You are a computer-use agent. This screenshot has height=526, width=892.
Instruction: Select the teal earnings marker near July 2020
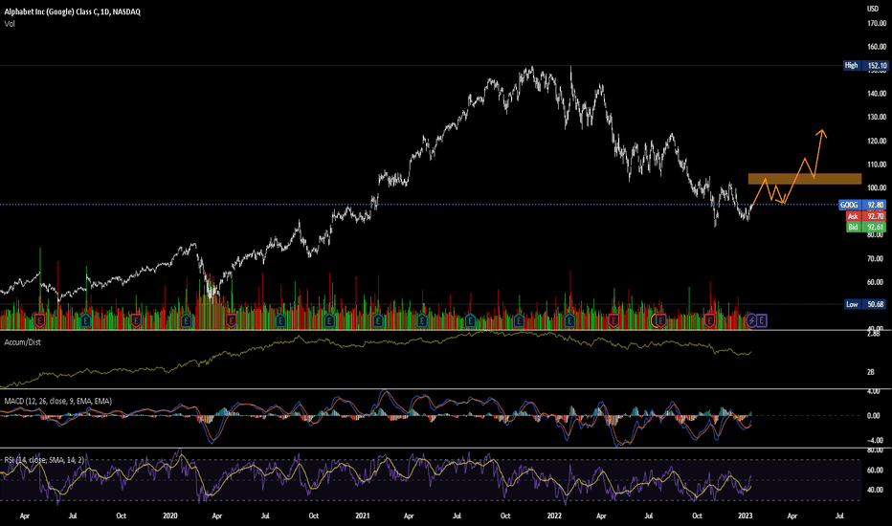[x=280, y=320]
